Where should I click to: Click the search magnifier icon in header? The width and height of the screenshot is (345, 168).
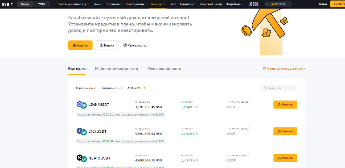[x=267, y=4]
